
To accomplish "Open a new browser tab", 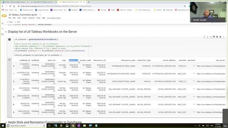I will (89, 2).
